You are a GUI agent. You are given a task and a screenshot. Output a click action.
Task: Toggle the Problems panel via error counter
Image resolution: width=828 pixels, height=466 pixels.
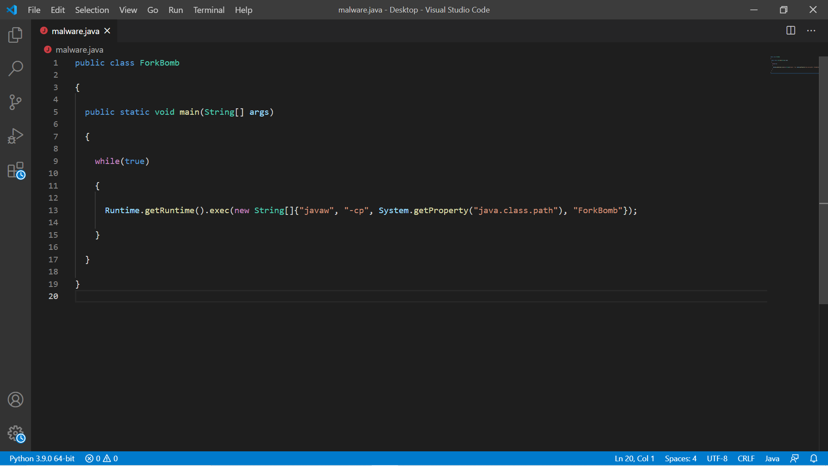coord(101,458)
